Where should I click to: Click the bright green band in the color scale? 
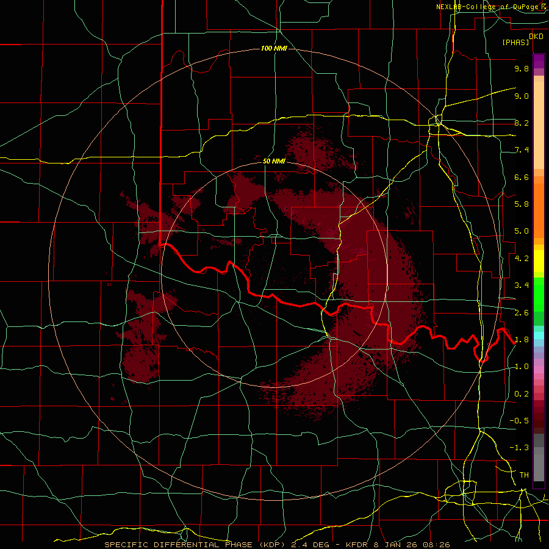539,295
